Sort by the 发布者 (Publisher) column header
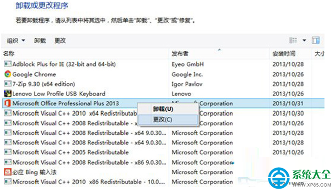 pyautogui.click(x=180, y=54)
